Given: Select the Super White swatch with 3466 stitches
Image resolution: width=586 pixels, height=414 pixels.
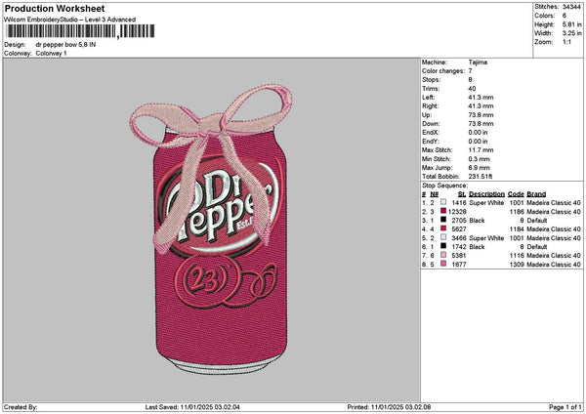Looking at the screenshot, I should click(443, 237).
